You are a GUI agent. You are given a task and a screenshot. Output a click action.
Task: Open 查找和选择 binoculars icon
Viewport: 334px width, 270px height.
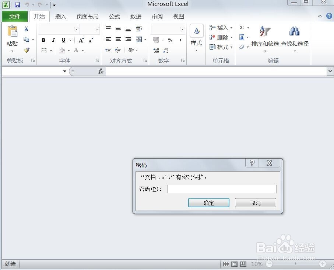pos(294,31)
